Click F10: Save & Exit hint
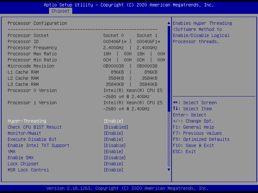This screenshot has height=193, width=258. [193, 145]
